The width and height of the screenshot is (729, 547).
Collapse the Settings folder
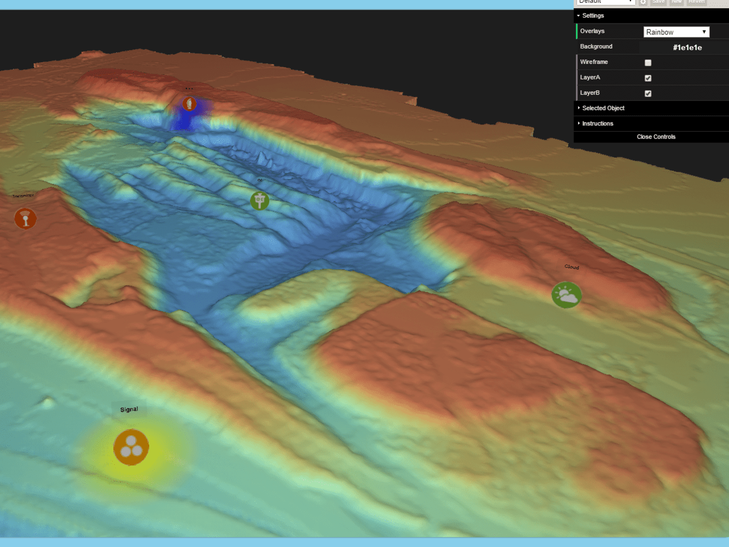(x=651, y=16)
